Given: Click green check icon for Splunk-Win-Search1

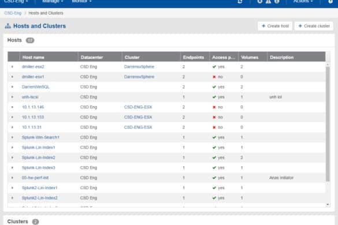Looking at the screenshot, I should pyautogui.click(x=214, y=137).
